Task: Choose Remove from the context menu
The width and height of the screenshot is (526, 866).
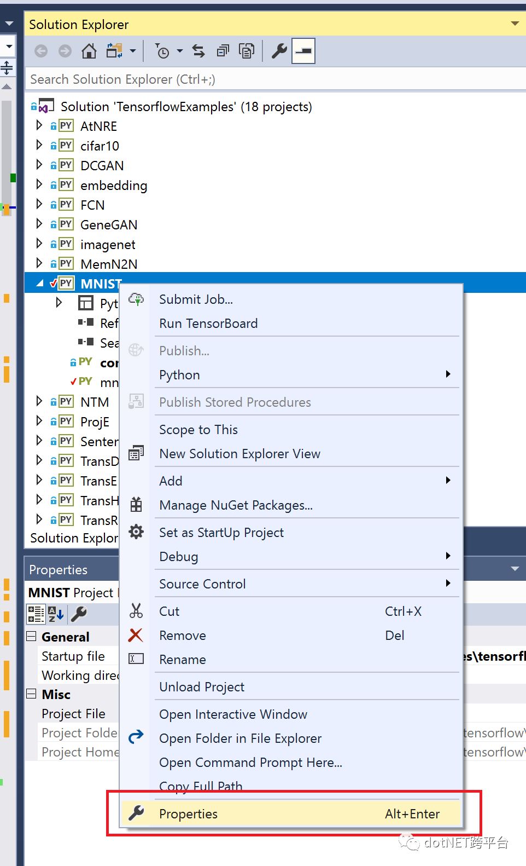Action: 291,636
